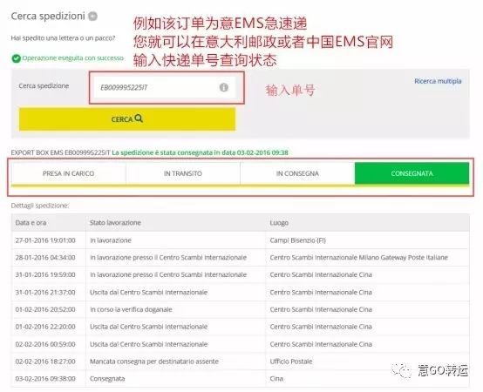
Task: Click the date 31-01-2016 21:37:00
Action: (45, 292)
